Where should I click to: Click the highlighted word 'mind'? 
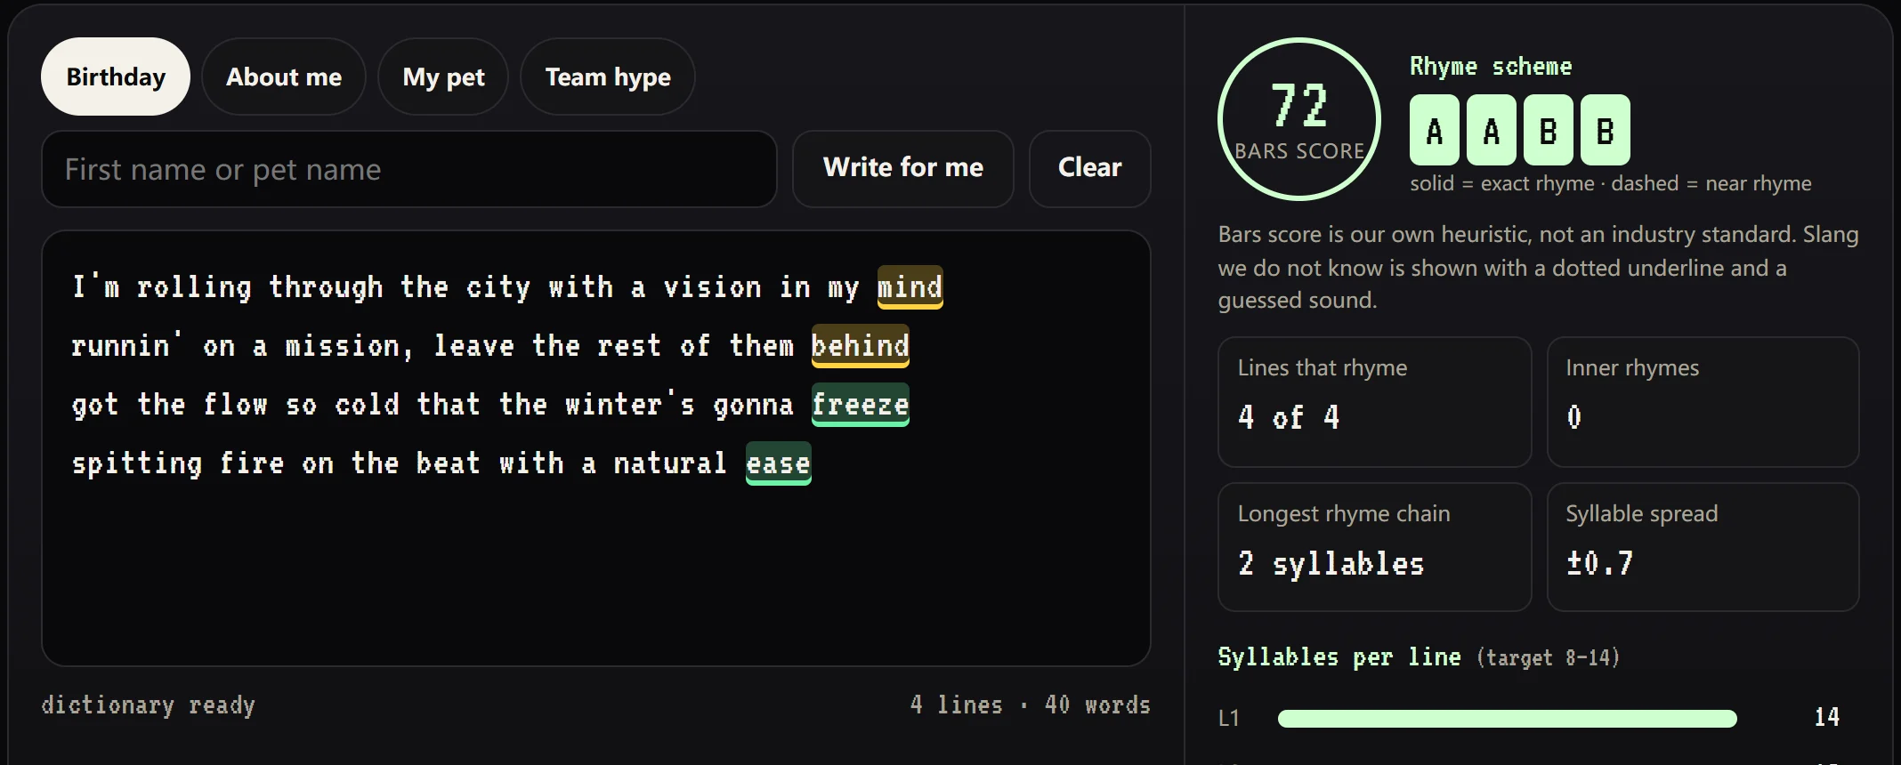tap(910, 287)
